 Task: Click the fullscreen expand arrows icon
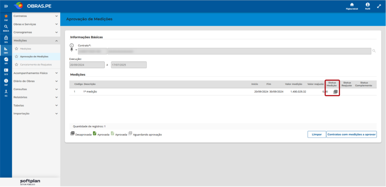pyautogui.click(x=379, y=6)
